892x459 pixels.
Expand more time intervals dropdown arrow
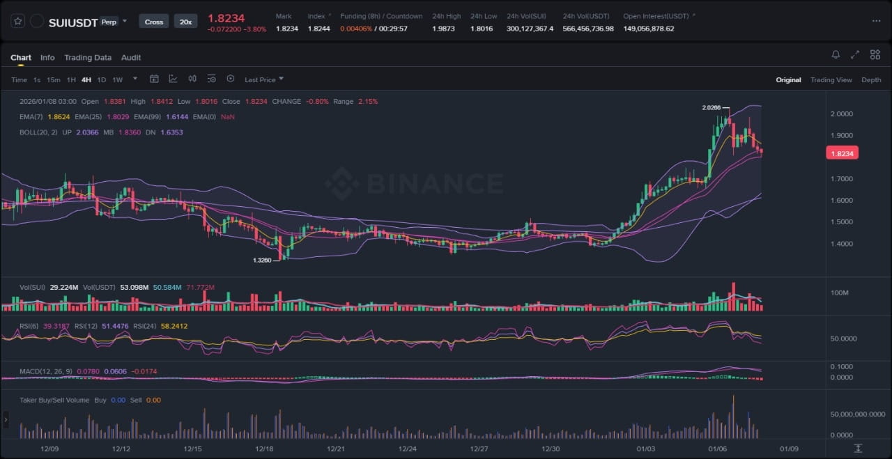(x=135, y=79)
